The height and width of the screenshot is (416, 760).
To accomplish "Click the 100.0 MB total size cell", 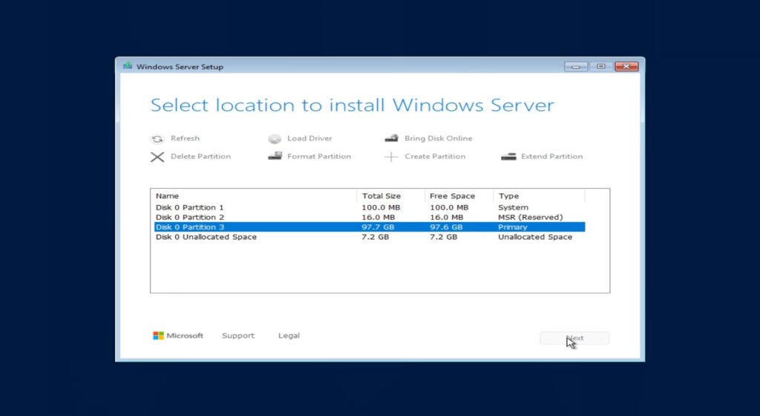I will [381, 207].
